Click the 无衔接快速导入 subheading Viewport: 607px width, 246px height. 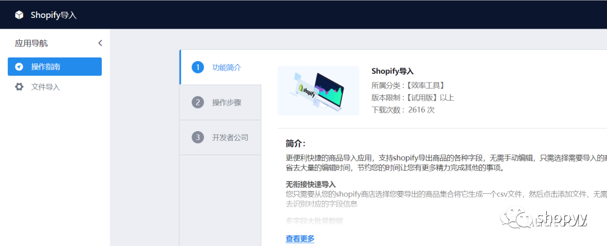pos(311,184)
